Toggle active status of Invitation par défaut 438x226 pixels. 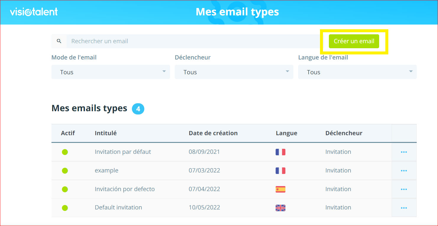pyautogui.click(x=65, y=152)
